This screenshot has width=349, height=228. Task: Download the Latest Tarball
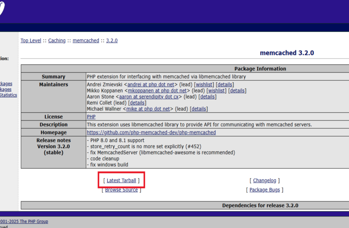121,180
